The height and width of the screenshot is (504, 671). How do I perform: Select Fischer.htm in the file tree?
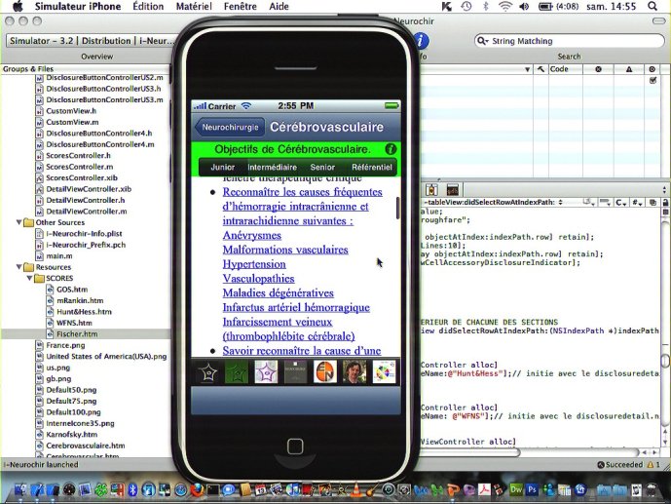coord(77,334)
